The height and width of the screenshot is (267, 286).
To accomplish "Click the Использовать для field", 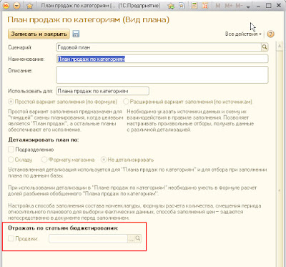I will click(x=103, y=91).
